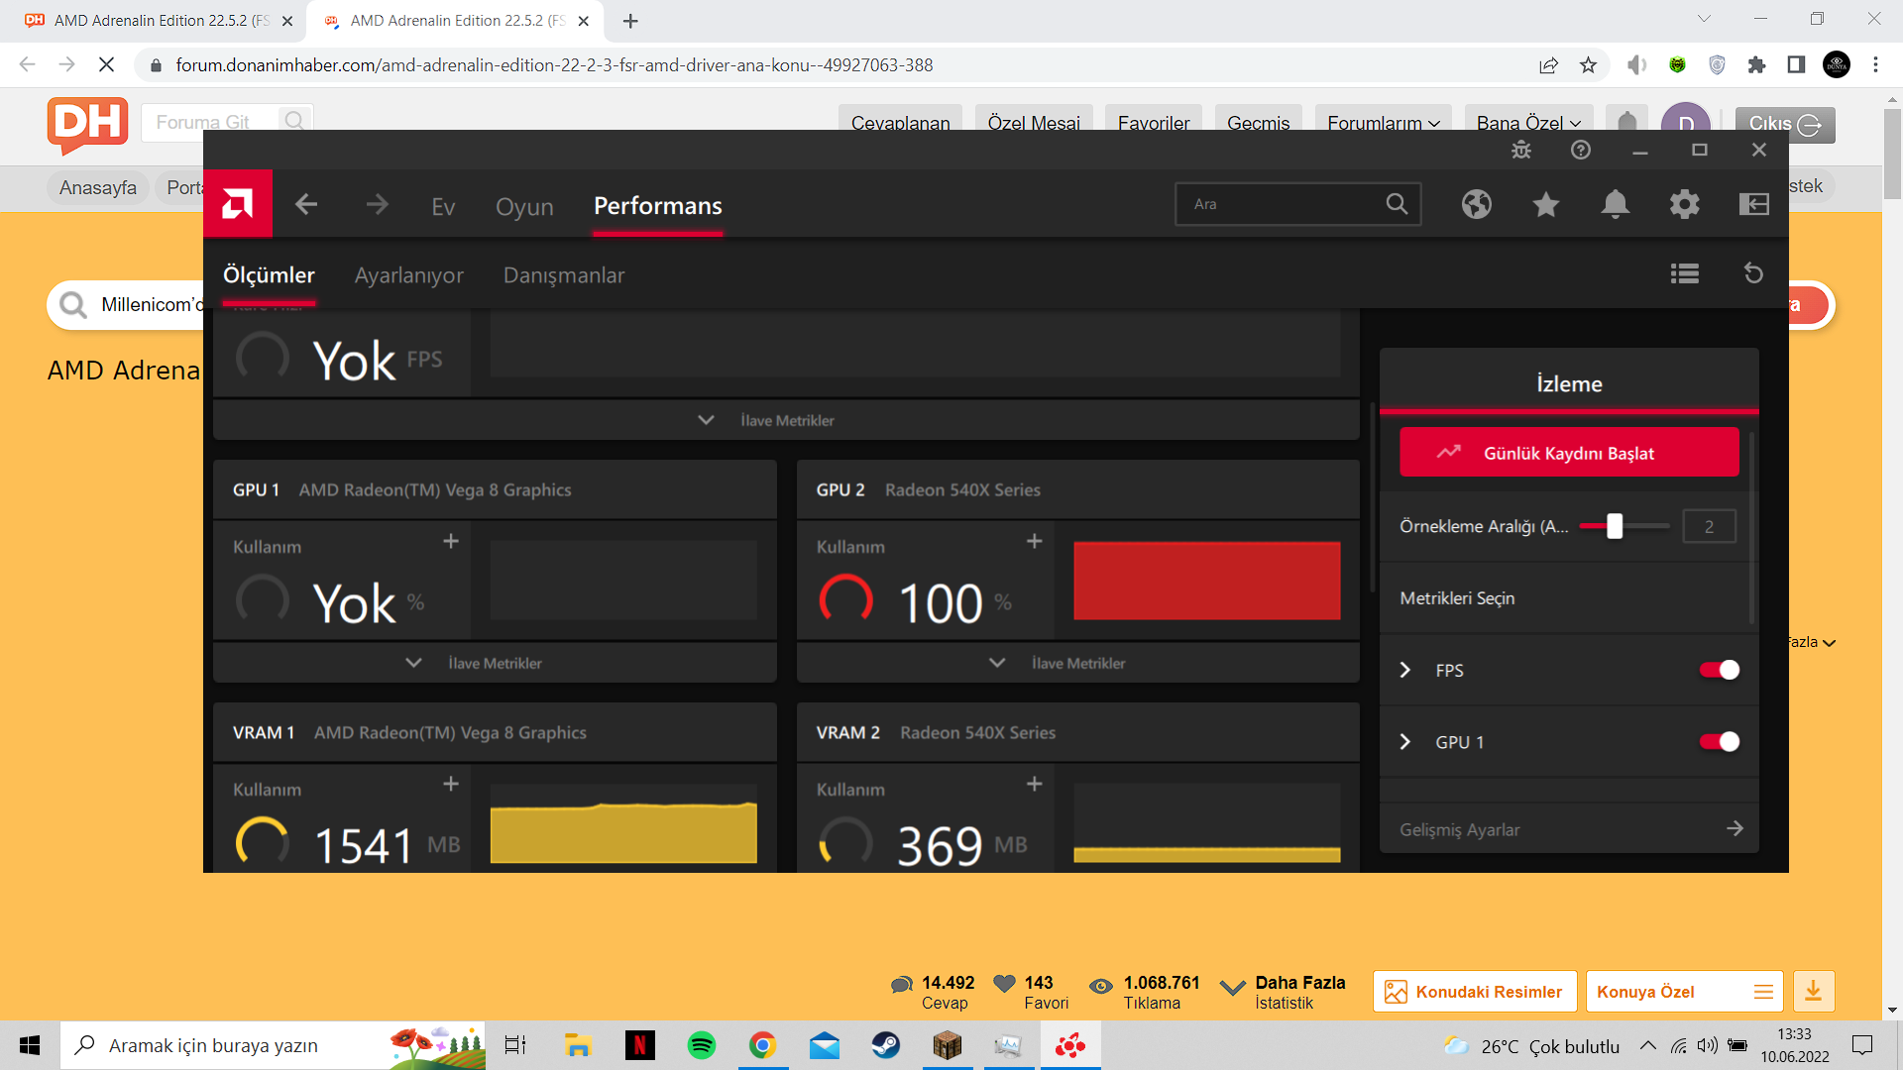
Task: Add GPU 1 Kullanım metric with plus icon
Action: pos(451,541)
